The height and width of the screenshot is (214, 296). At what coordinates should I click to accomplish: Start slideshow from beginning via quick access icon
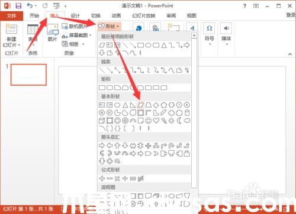[x=57, y=6]
